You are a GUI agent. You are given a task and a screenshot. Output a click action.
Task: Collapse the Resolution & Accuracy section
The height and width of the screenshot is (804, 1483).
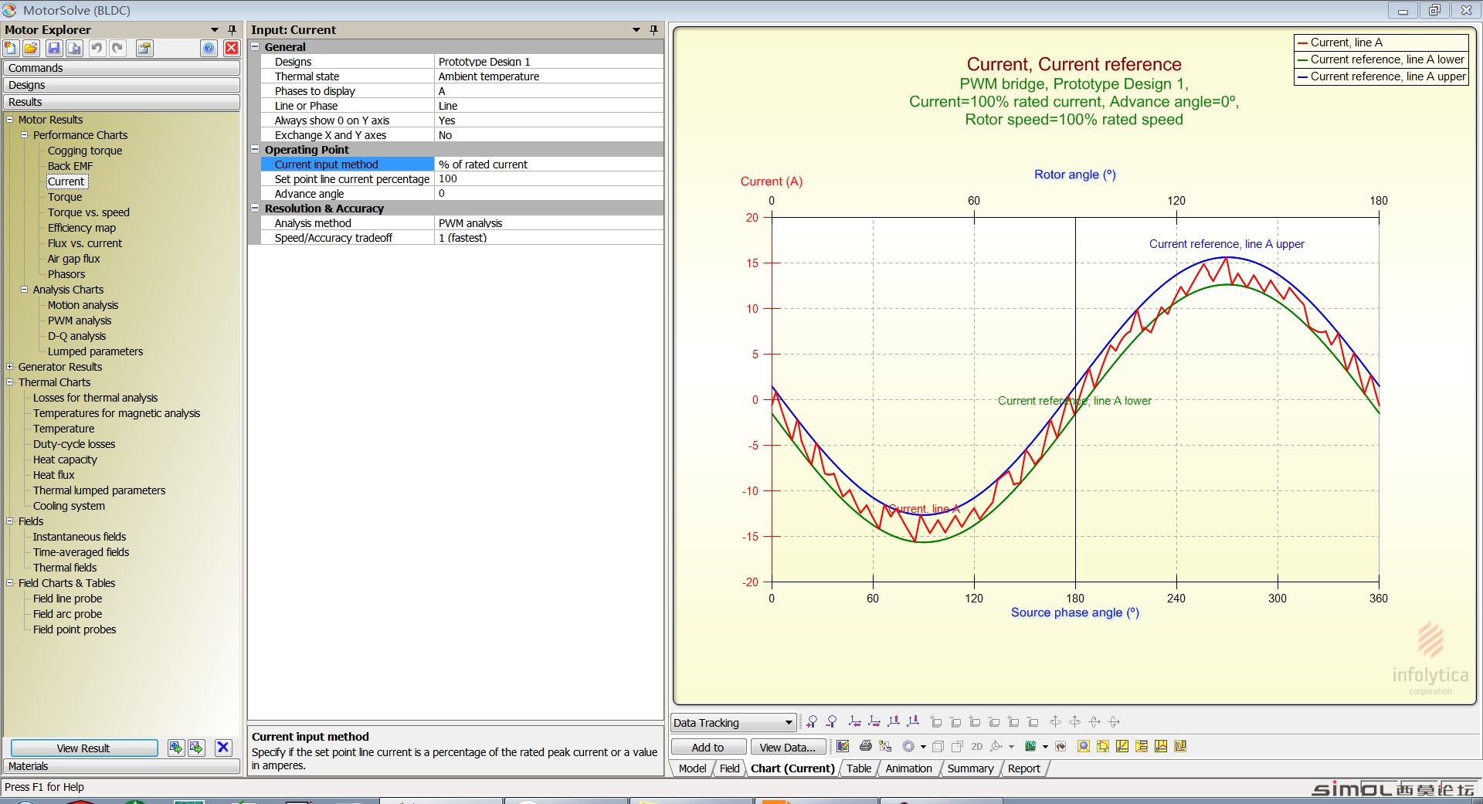point(255,208)
